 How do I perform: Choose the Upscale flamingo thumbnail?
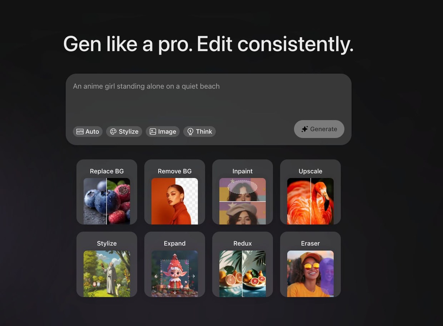(x=310, y=201)
